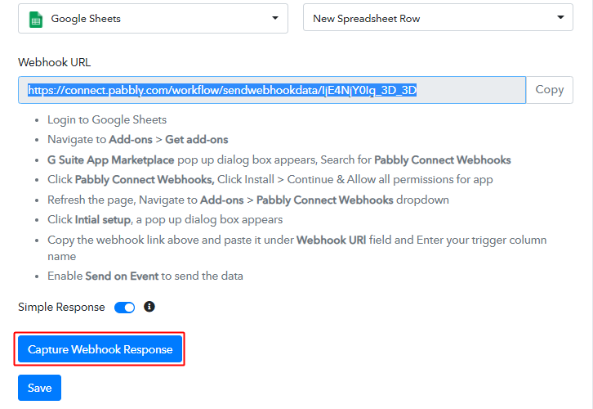The image size is (593, 409).
Task: Click 'Enable Send on Event' instruction line
Action: coord(145,276)
